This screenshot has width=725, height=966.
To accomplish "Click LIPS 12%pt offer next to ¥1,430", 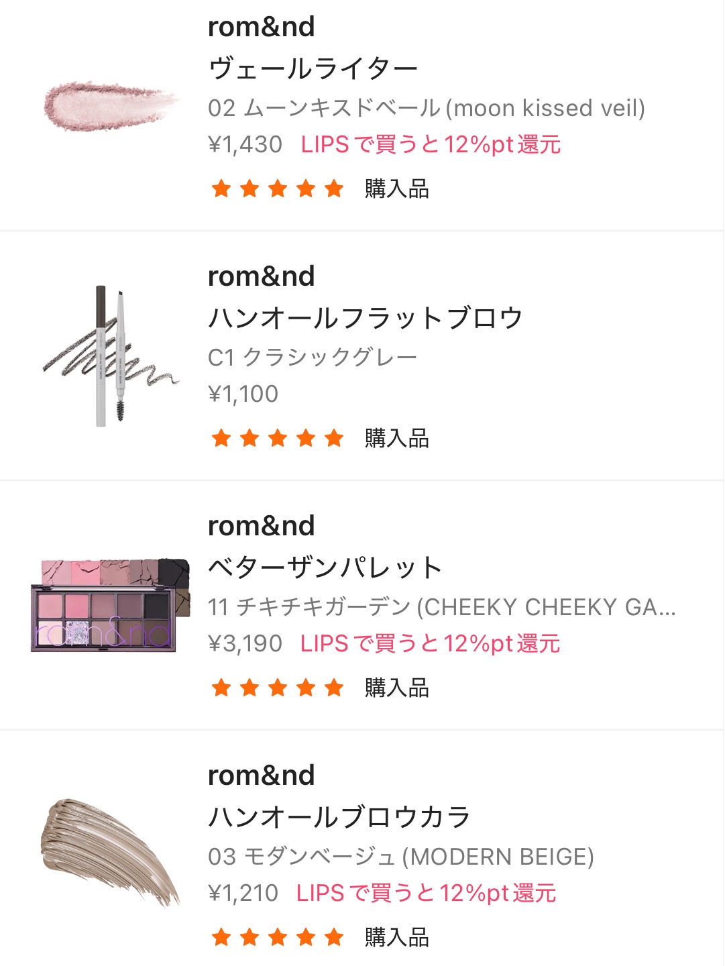I will pos(431,145).
